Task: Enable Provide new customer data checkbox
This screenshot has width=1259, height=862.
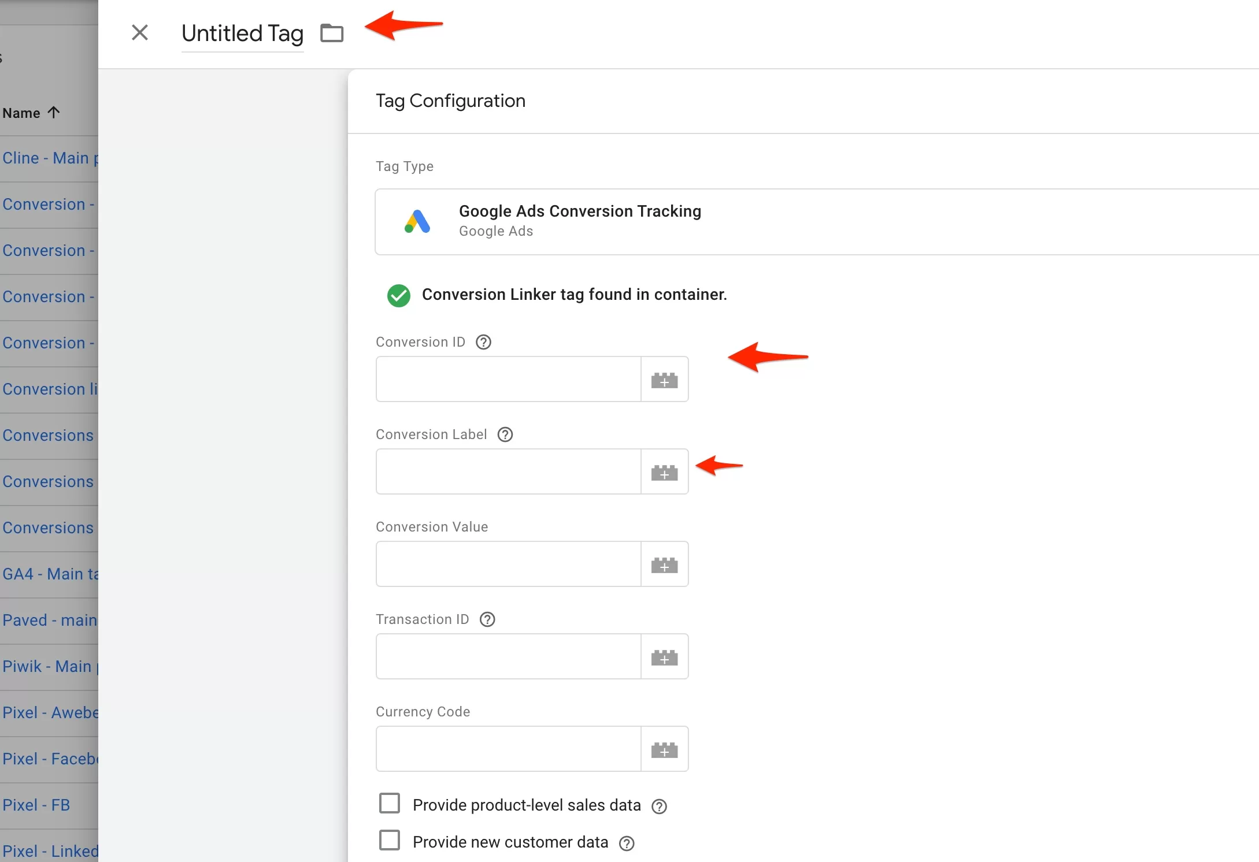Action: 390,840
